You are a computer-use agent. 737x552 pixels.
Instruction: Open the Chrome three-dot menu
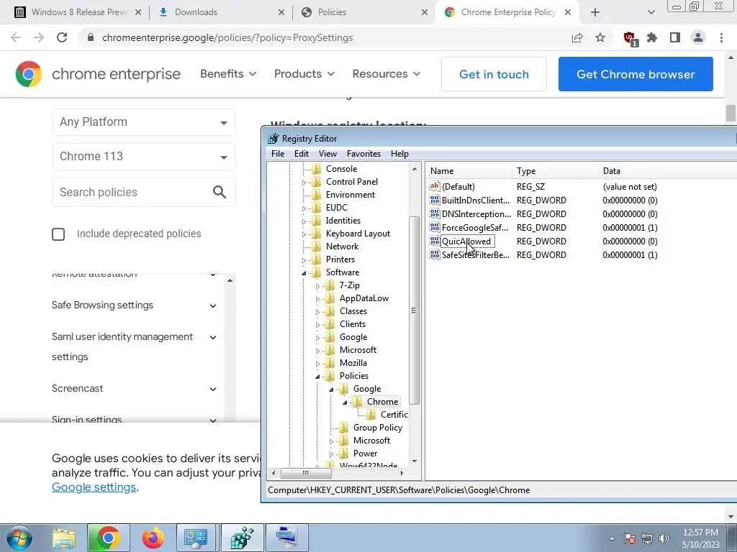(721, 37)
